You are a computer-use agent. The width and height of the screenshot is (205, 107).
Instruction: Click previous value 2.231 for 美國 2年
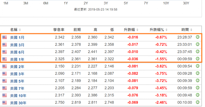pos(76,66)
